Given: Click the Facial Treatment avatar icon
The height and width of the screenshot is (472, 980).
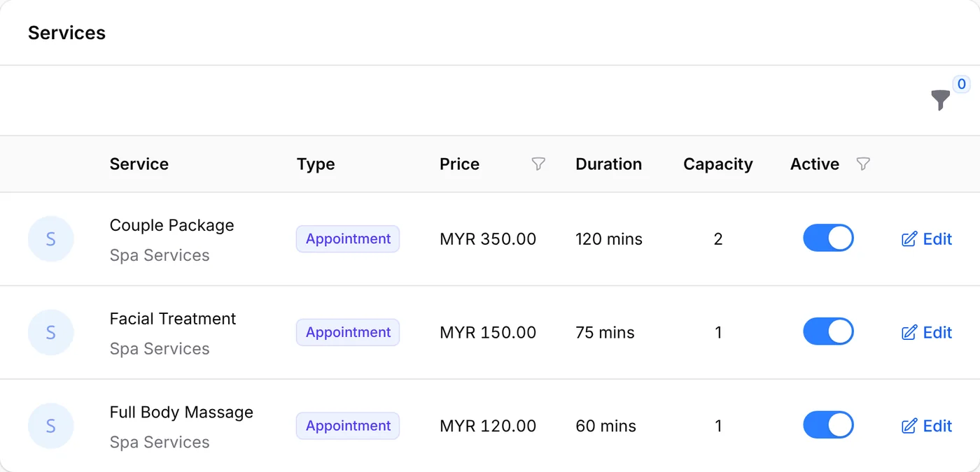Looking at the screenshot, I should pos(51,333).
